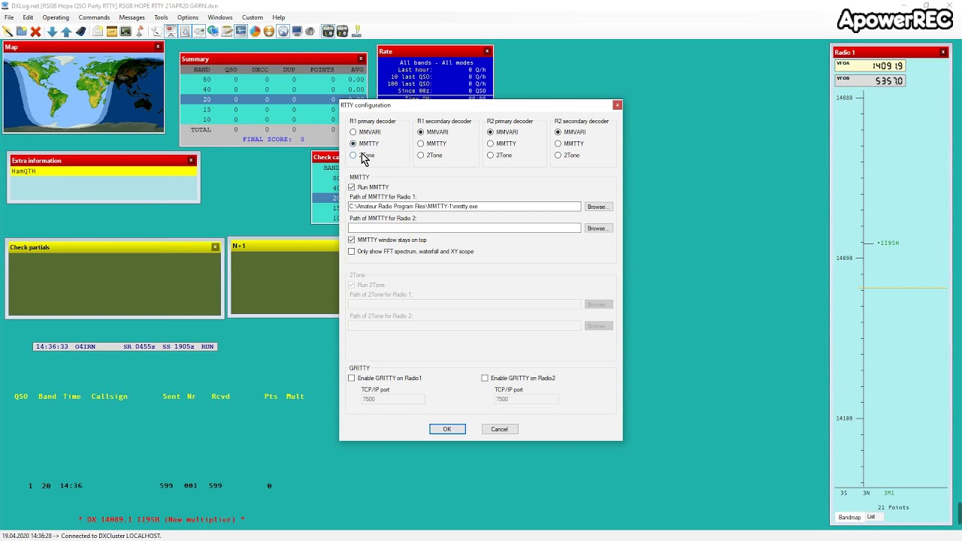Click Browse for MMTTY Radio 2 path

[x=597, y=228]
